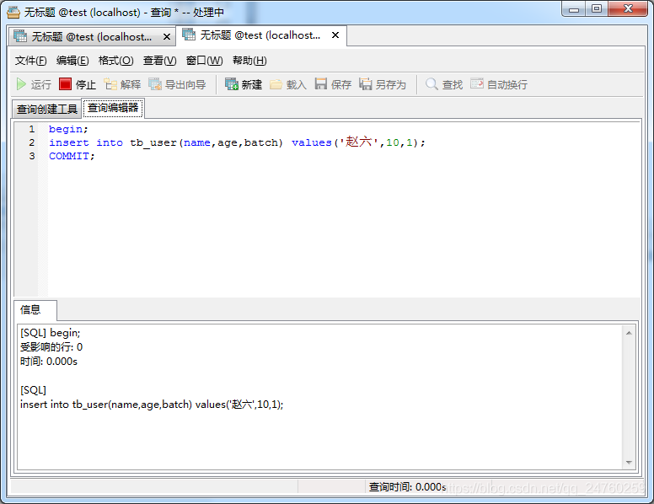Switch to the 查询创建工具 tab

click(x=46, y=110)
